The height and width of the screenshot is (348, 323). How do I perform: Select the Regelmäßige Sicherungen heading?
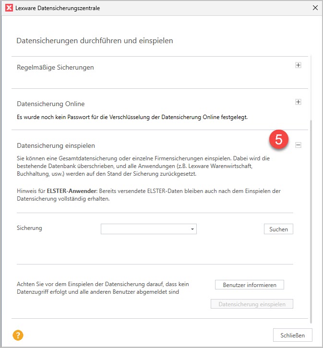(55, 67)
